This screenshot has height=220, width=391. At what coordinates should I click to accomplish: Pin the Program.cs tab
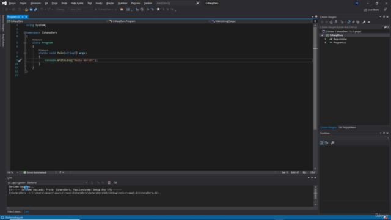(x=23, y=16)
